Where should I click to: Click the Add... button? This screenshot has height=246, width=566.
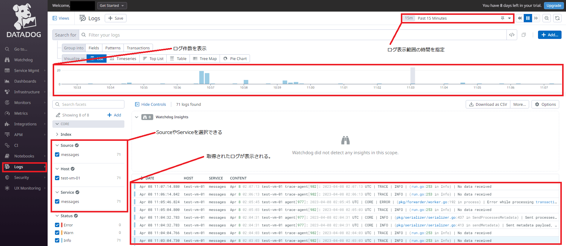tap(550, 35)
